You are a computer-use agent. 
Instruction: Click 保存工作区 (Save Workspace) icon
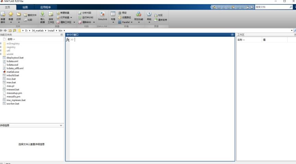click(x=51, y=14)
